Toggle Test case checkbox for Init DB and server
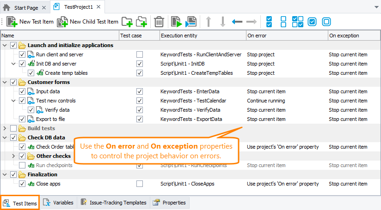 click(140, 64)
